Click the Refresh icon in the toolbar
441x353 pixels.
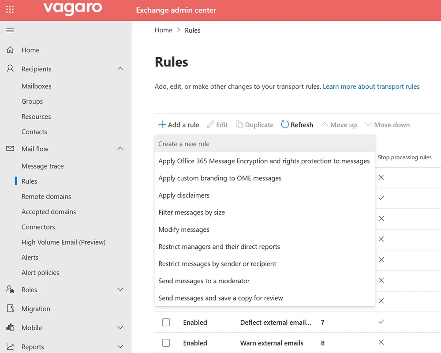point(284,124)
